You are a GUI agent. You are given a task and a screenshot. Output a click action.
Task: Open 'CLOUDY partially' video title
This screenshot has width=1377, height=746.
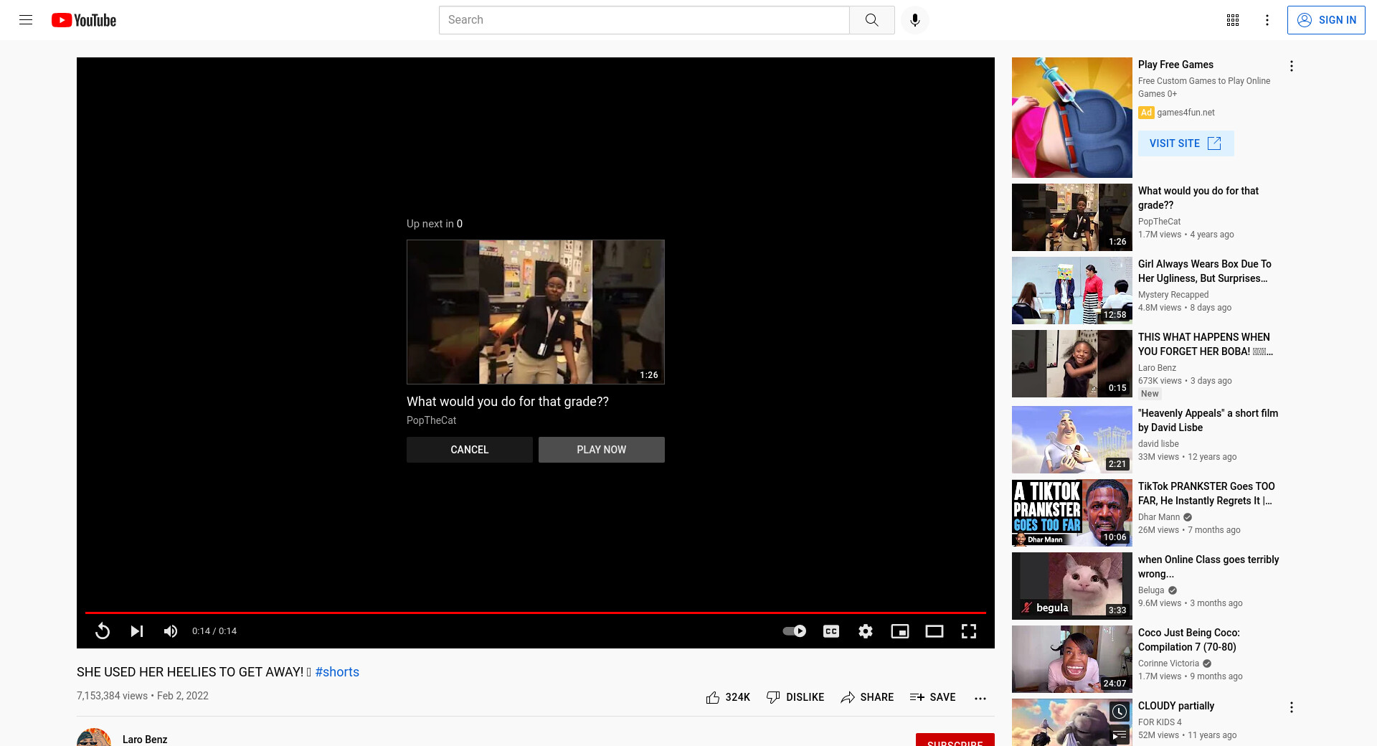1176,706
